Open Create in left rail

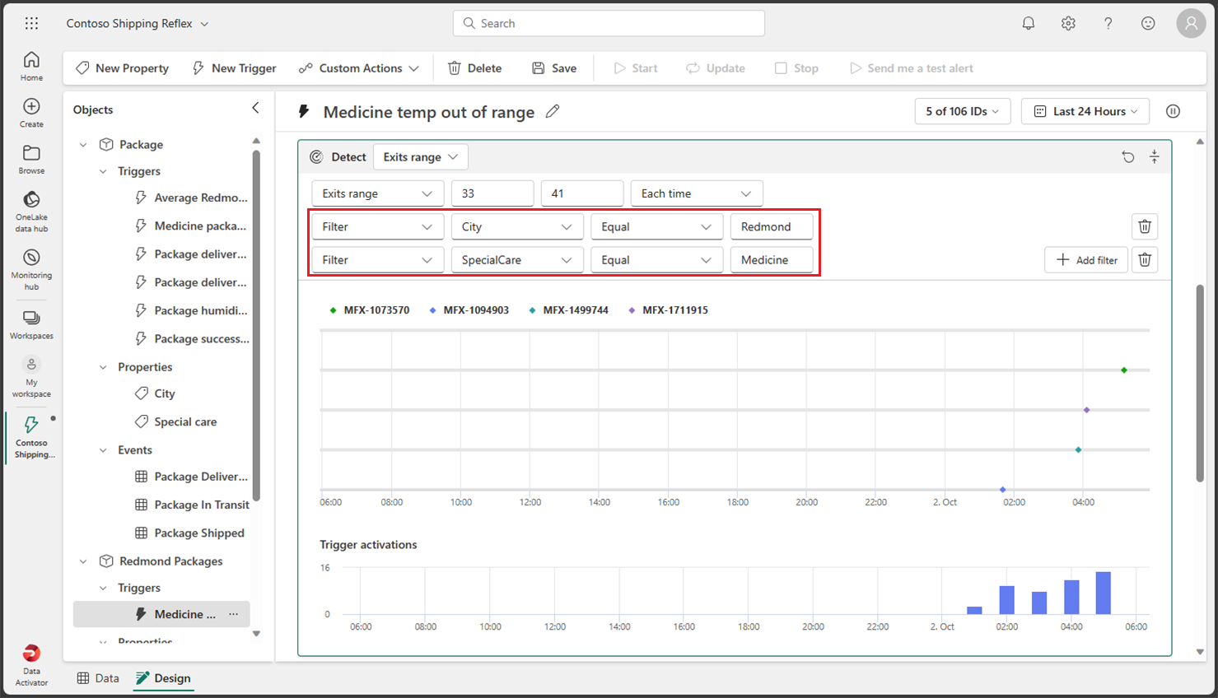tap(31, 113)
